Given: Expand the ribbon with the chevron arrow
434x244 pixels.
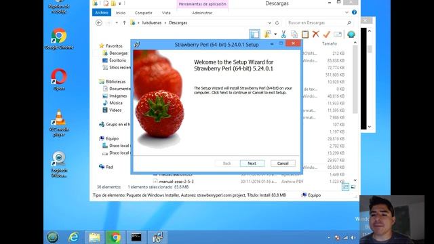Looking at the screenshot, I should pyautogui.click(x=347, y=12).
